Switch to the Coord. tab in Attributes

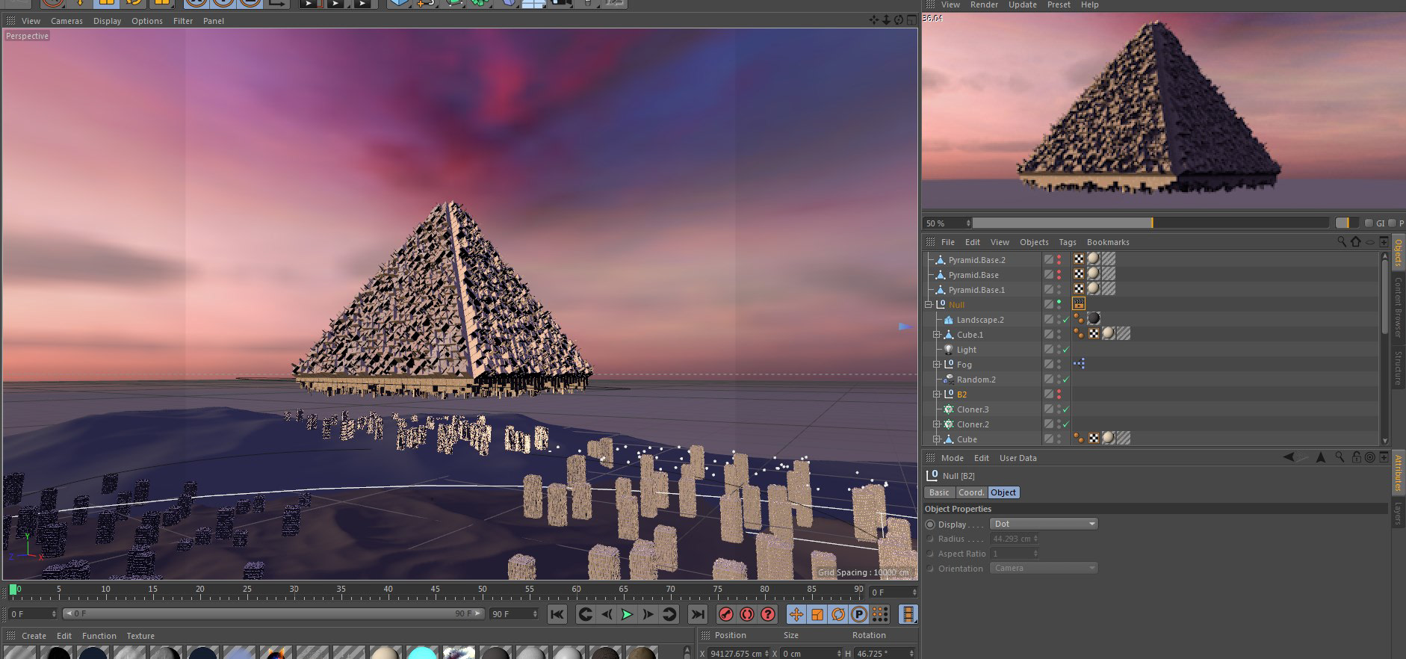(x=970, y=492)
